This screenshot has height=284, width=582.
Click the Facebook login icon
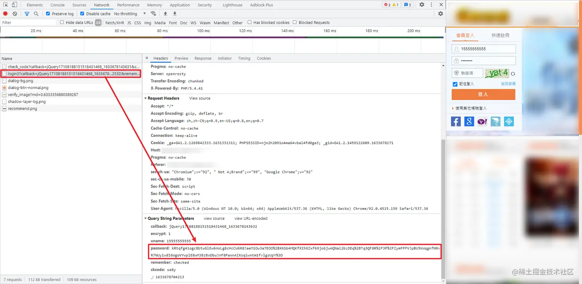[x=456, y=121]
